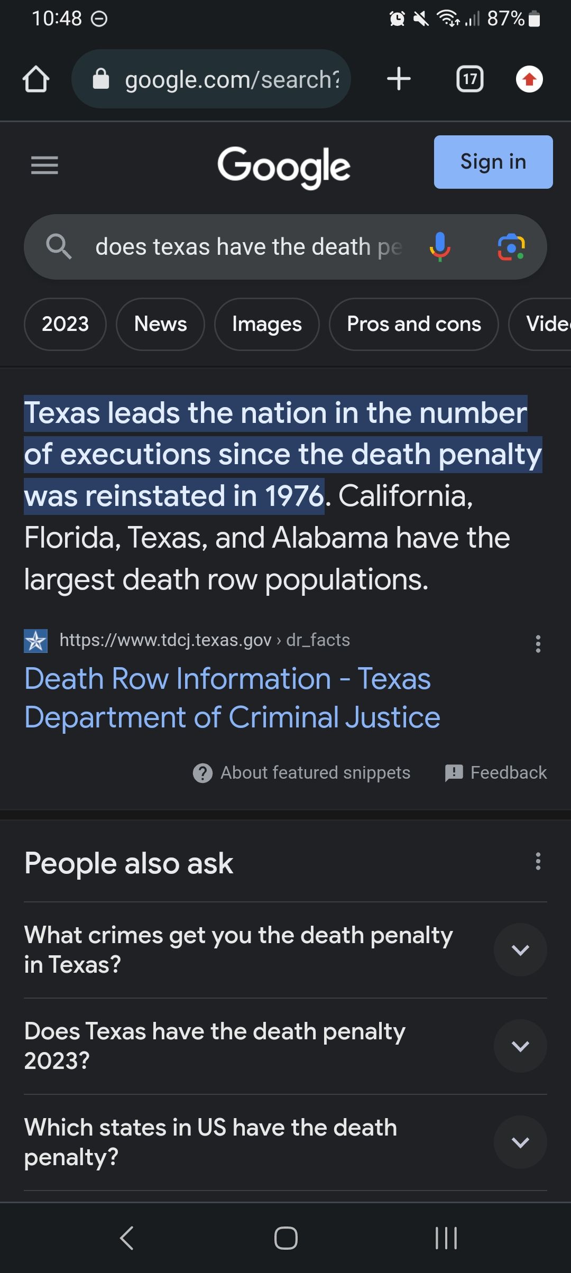The width and height of the screenshot is (571, 1273).
Task: Tap the red browser update arrow icon
Action: [529, 79]
